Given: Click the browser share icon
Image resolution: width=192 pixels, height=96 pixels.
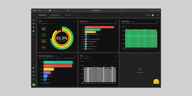Looking at the screenshot, I should pyautogui.click(x=153, y=10).
